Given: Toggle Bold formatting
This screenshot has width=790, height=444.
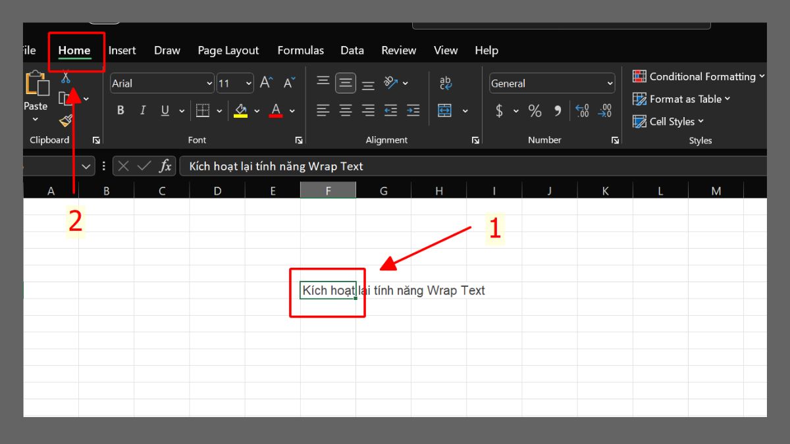Looking at the screenshot, I should 120,111.
